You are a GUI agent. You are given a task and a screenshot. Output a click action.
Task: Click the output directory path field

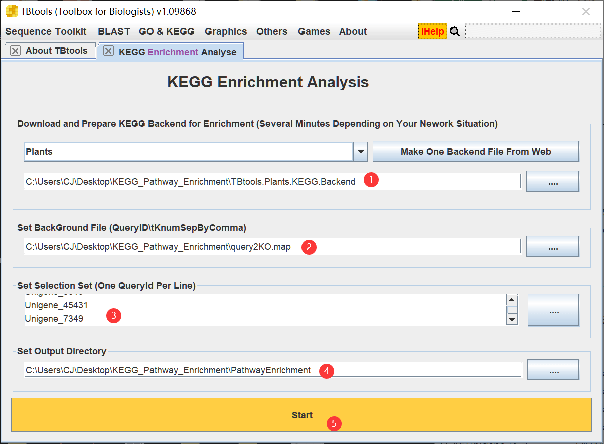tap(272, 370)
